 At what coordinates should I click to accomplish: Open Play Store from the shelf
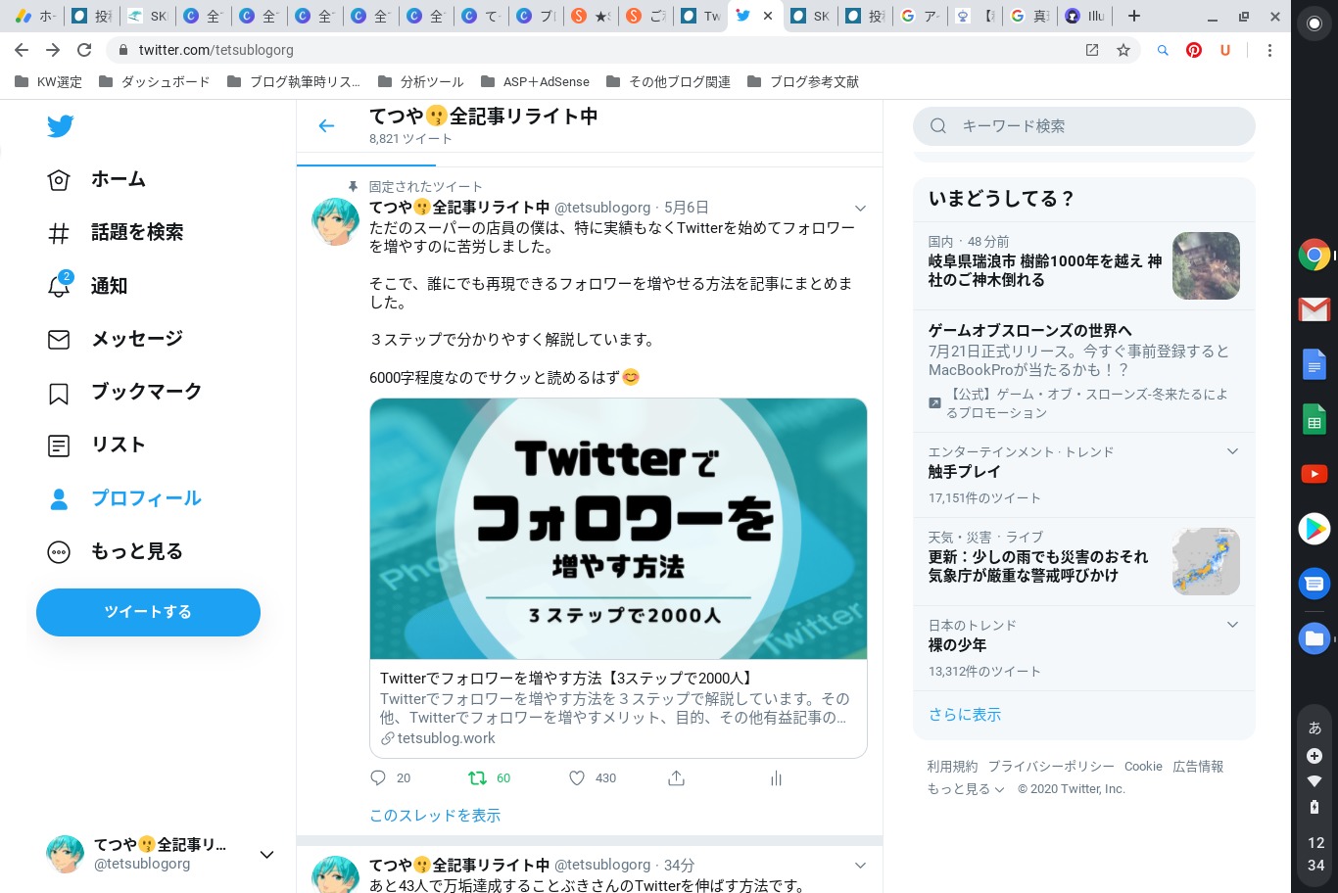[1314, 529]
